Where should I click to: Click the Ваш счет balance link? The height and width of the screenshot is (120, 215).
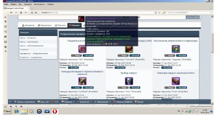[45, 102]
